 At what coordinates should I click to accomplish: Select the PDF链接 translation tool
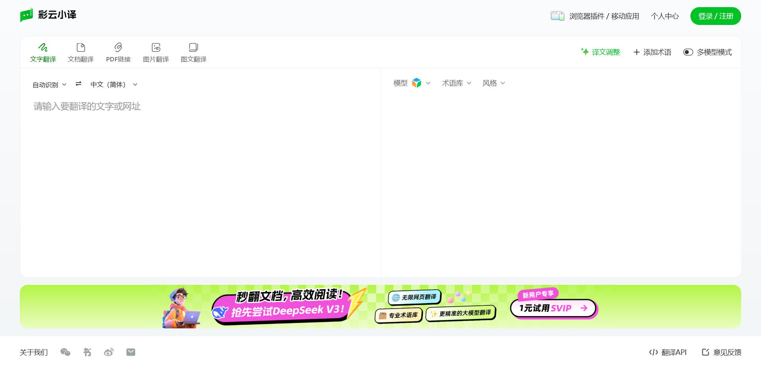[118, 52]
